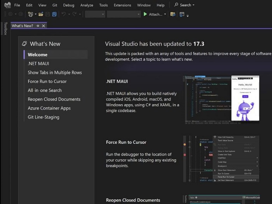Click the Save All toolbar icon
This screenshot has width=272, height=204.
[54, 14]
